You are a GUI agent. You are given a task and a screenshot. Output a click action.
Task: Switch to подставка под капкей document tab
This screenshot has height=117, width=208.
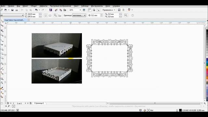click(x=14, y=20)
